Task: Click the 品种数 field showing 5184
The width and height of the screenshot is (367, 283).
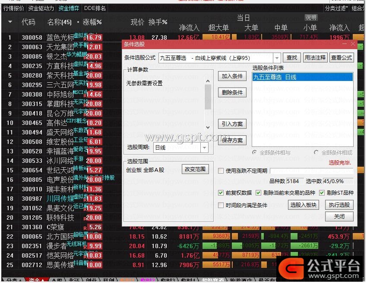Action: coord(294,181)
